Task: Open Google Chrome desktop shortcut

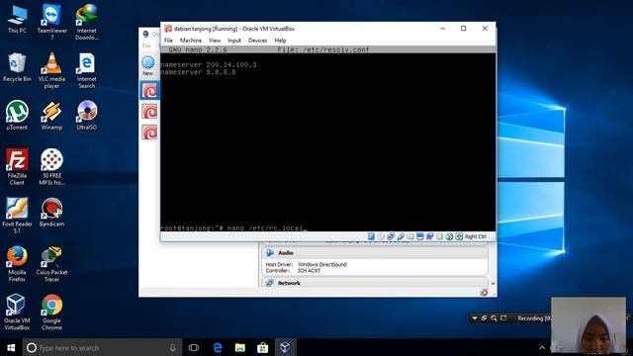Action: click(51, 312)
